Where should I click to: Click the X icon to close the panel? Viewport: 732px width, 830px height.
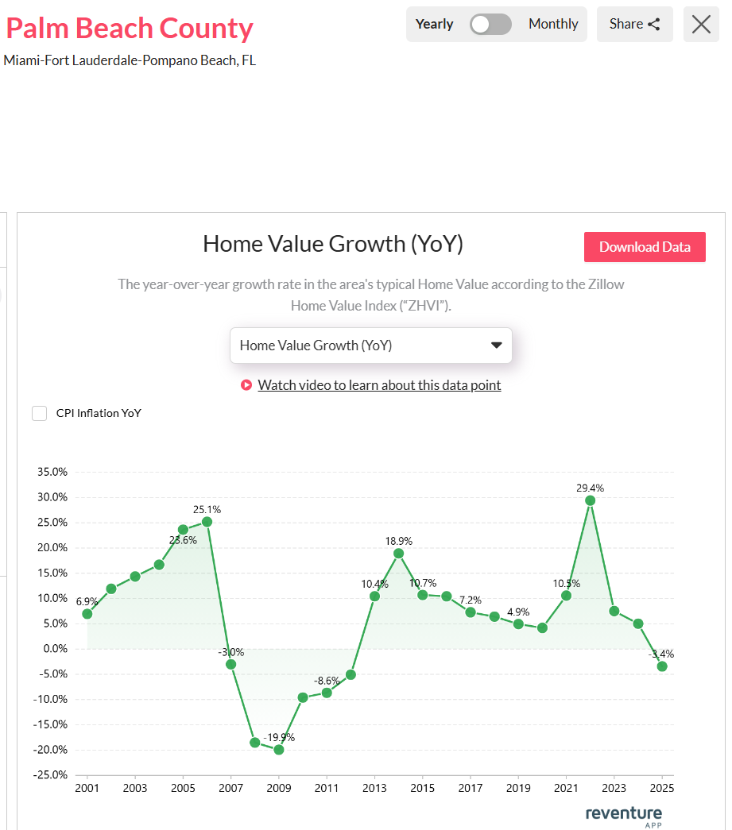pos(700,24)
